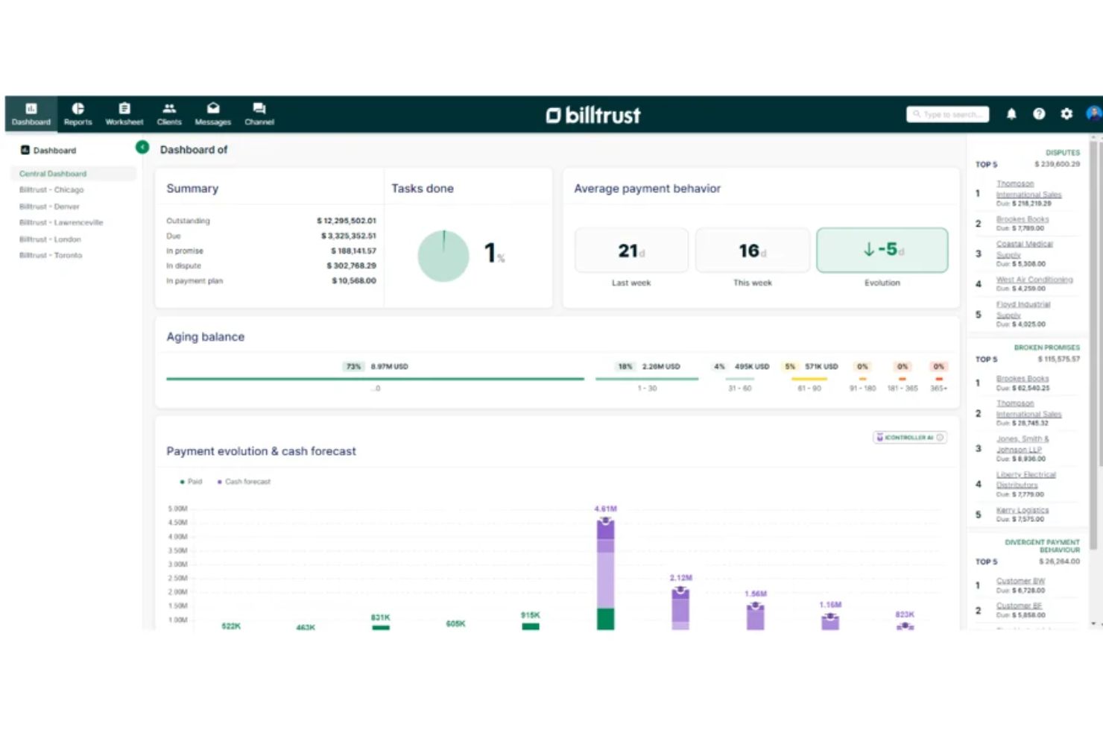Viewport: 1103px width, 736px height.
Task: Click the This week 16d card
Action: point(752,251)
